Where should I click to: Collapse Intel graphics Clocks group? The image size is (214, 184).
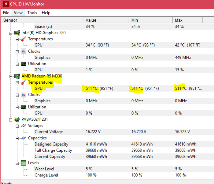(x=17, y=52)
